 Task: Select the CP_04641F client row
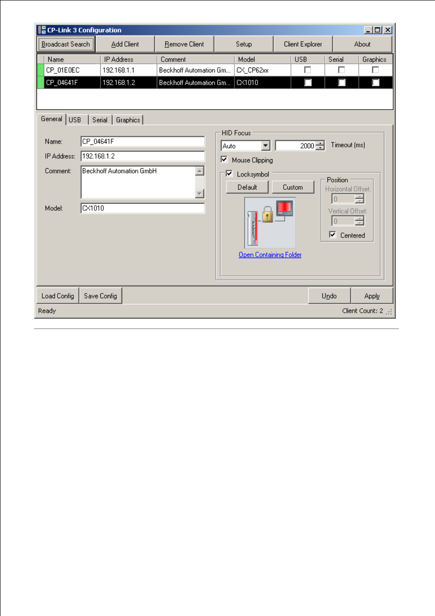click(x=215, y=83)
